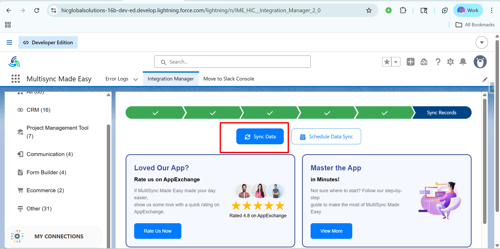View site information icon in address bar
The image size is (500, 249).
[54, 10]
